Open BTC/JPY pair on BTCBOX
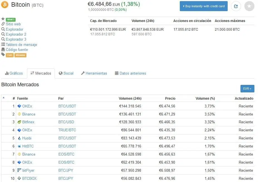Image resolution: width=258 pixels, height=182 pixels. point(66,178)
